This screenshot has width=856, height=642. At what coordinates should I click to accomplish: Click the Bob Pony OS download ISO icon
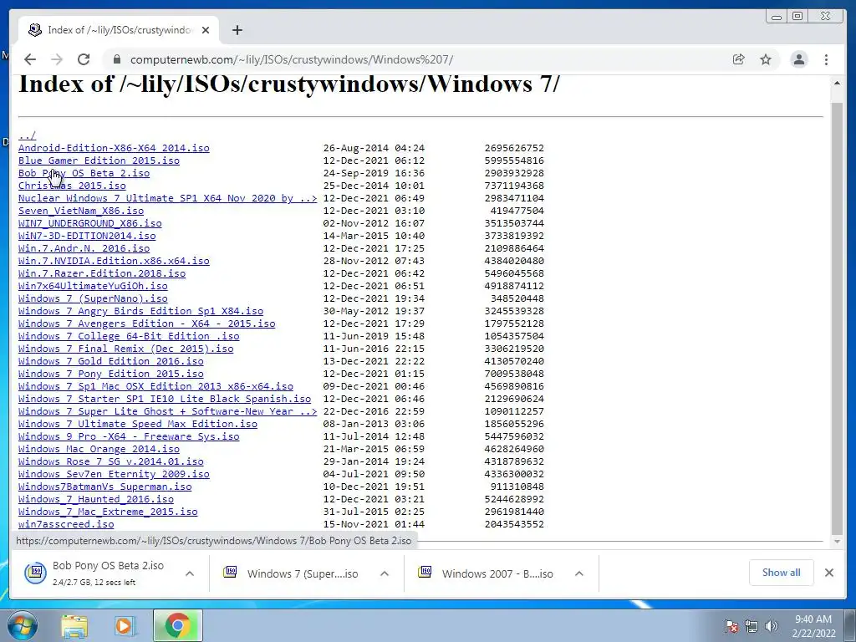click(x=35, y=572)
